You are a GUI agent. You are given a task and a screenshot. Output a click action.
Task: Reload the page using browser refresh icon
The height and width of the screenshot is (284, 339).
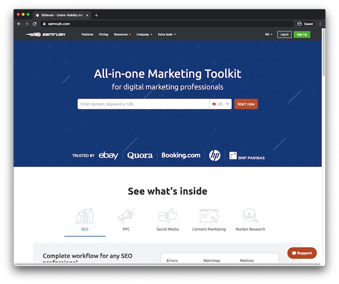click(34, 24)
